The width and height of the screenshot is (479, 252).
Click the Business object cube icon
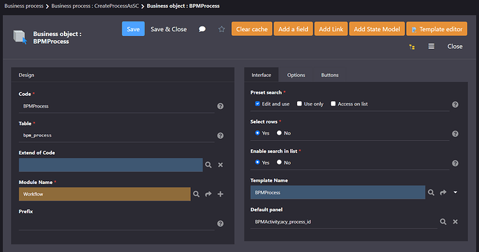point(20,37)
